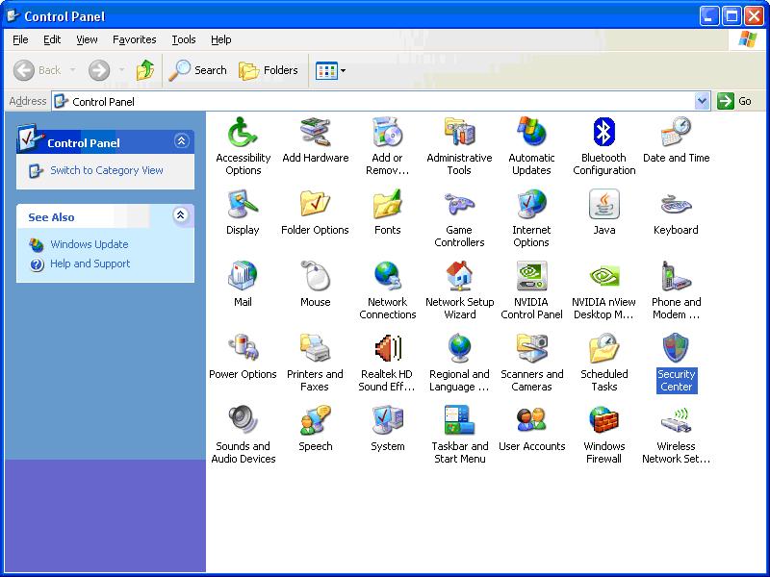
Task: Open the Favorites menu
Action: pyautogui.click(x=135, y=39)
